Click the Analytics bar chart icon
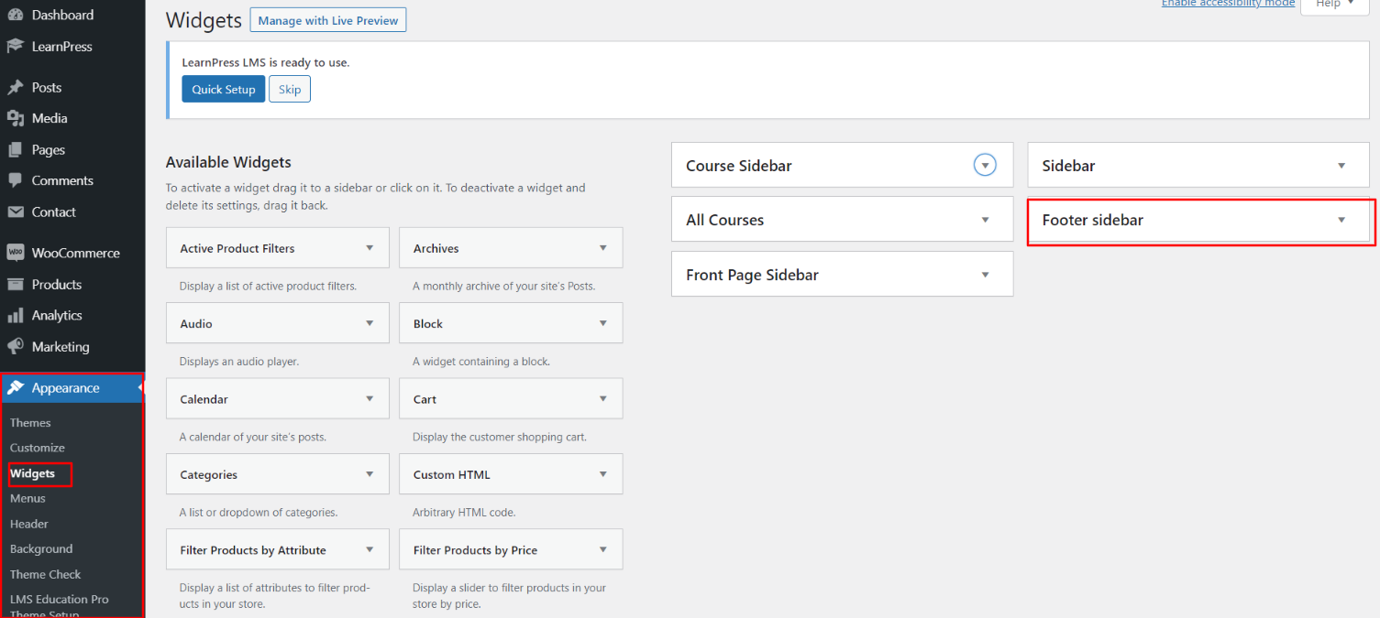The height and width of the screenshot is (618, 1380). [x=16, y=316]
